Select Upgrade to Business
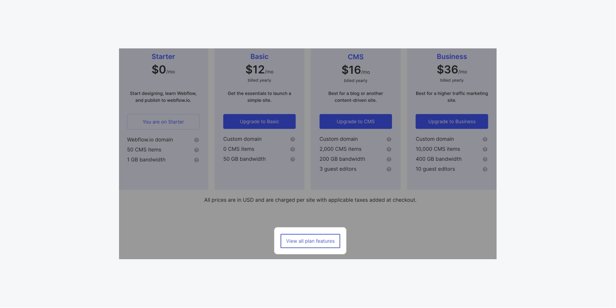Image resolution: width=616 pixels, height=308 pixels. (x=452, y=122)
